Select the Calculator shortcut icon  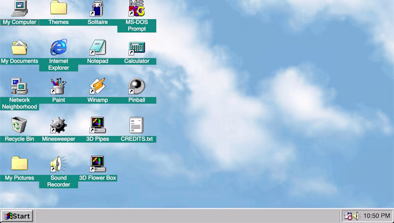137,48
